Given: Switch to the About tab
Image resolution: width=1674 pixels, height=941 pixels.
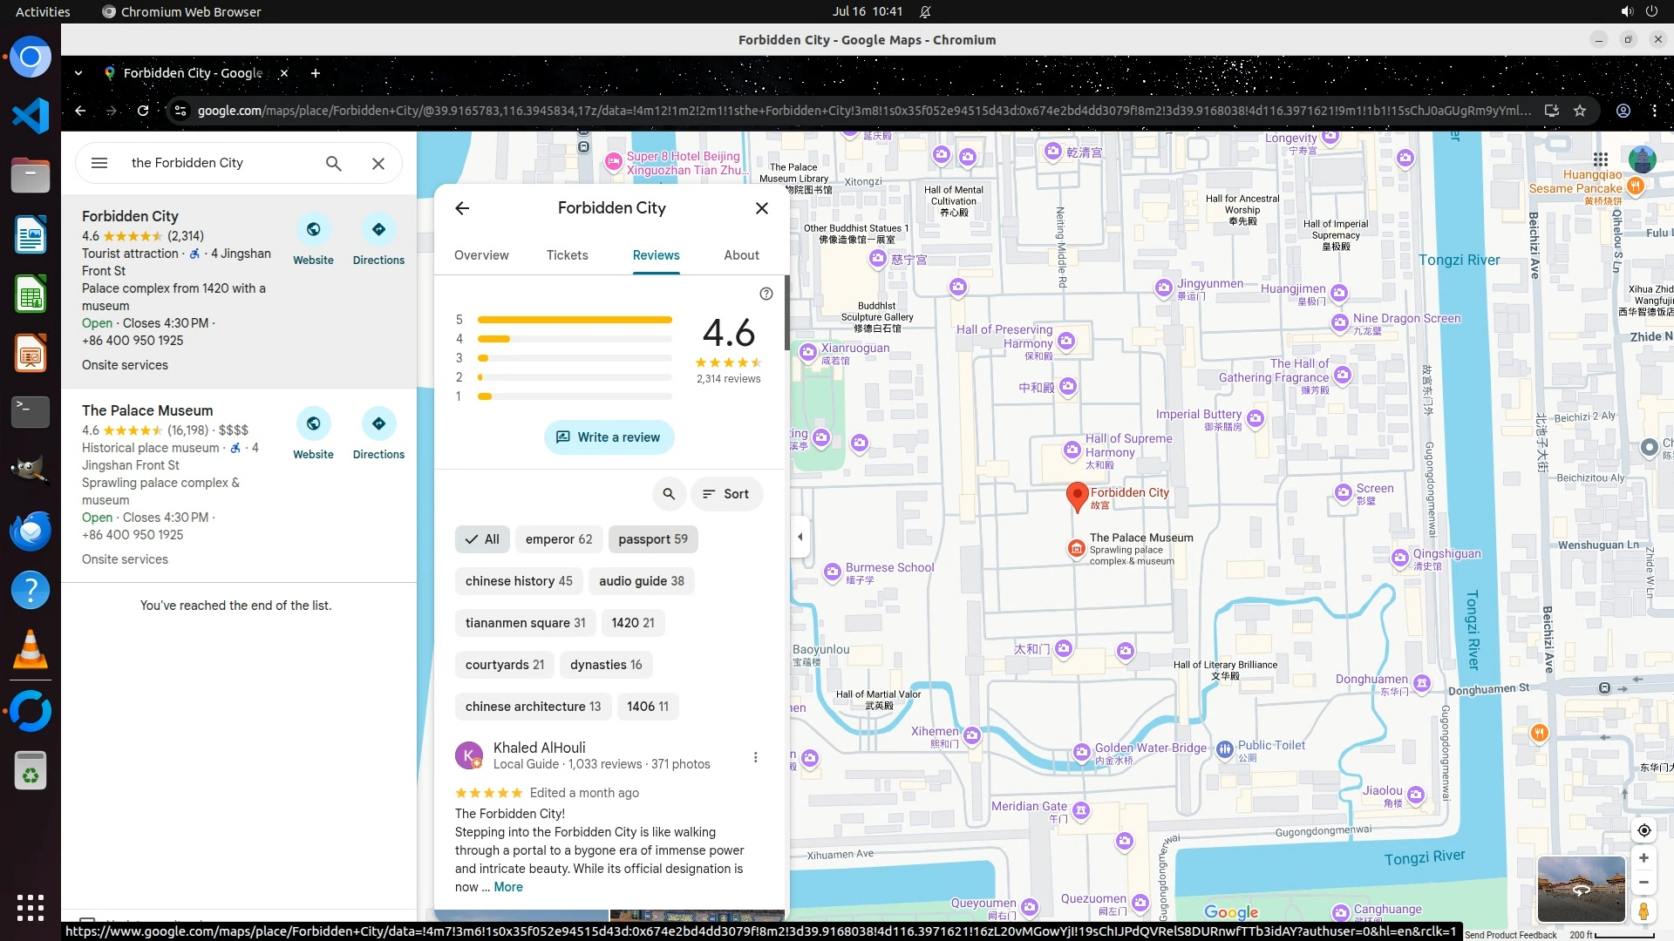Looking at the screenshot, I should (740, 255).
